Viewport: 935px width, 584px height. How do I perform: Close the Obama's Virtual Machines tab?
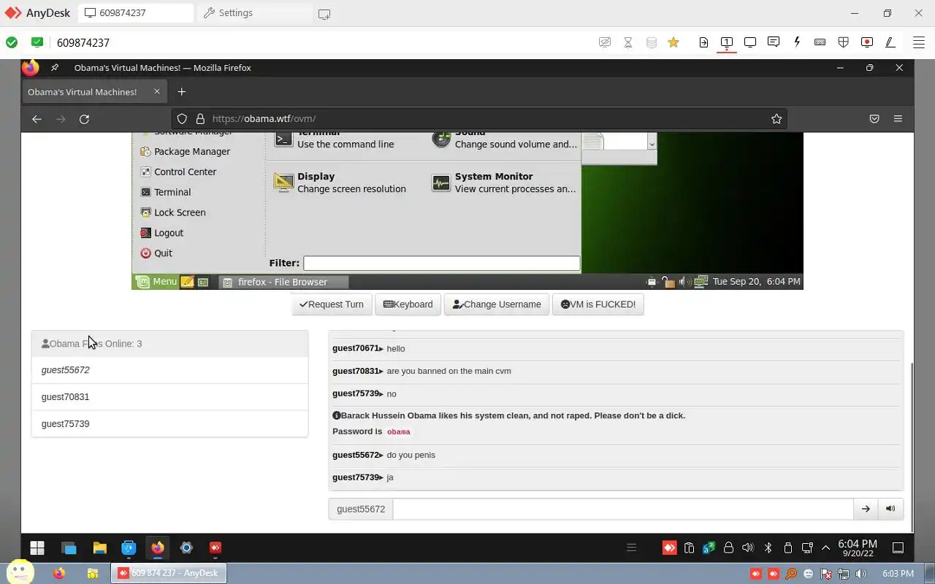[x=156, y=92]
